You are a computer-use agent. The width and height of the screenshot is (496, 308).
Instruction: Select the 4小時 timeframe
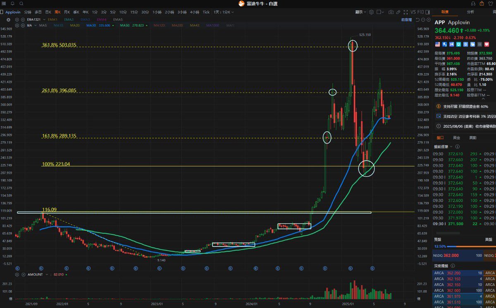tap(195, 12)
